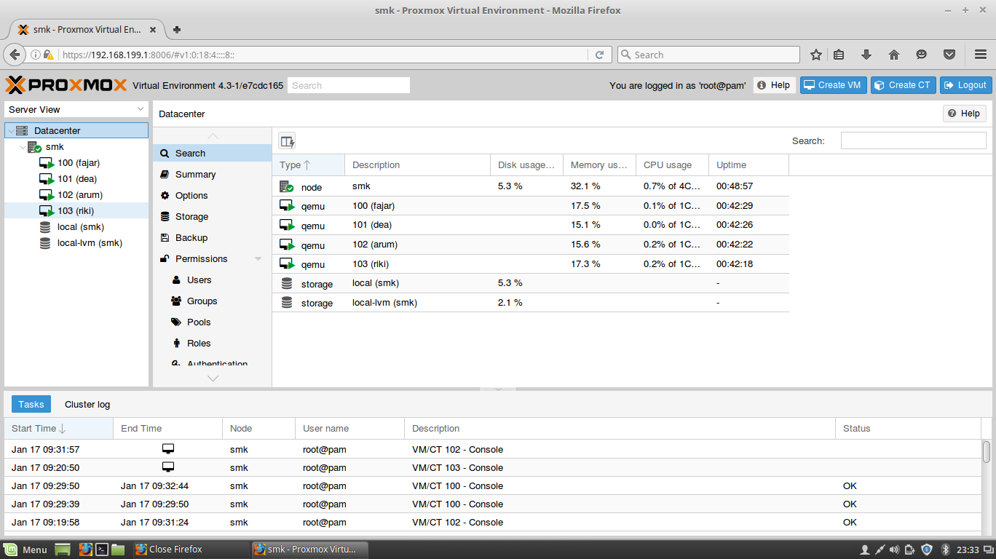Image resolution: width=996 pixels, height=559 pixels.
Task: Collapse the Datacenter tree node
Action: (11, 131)
